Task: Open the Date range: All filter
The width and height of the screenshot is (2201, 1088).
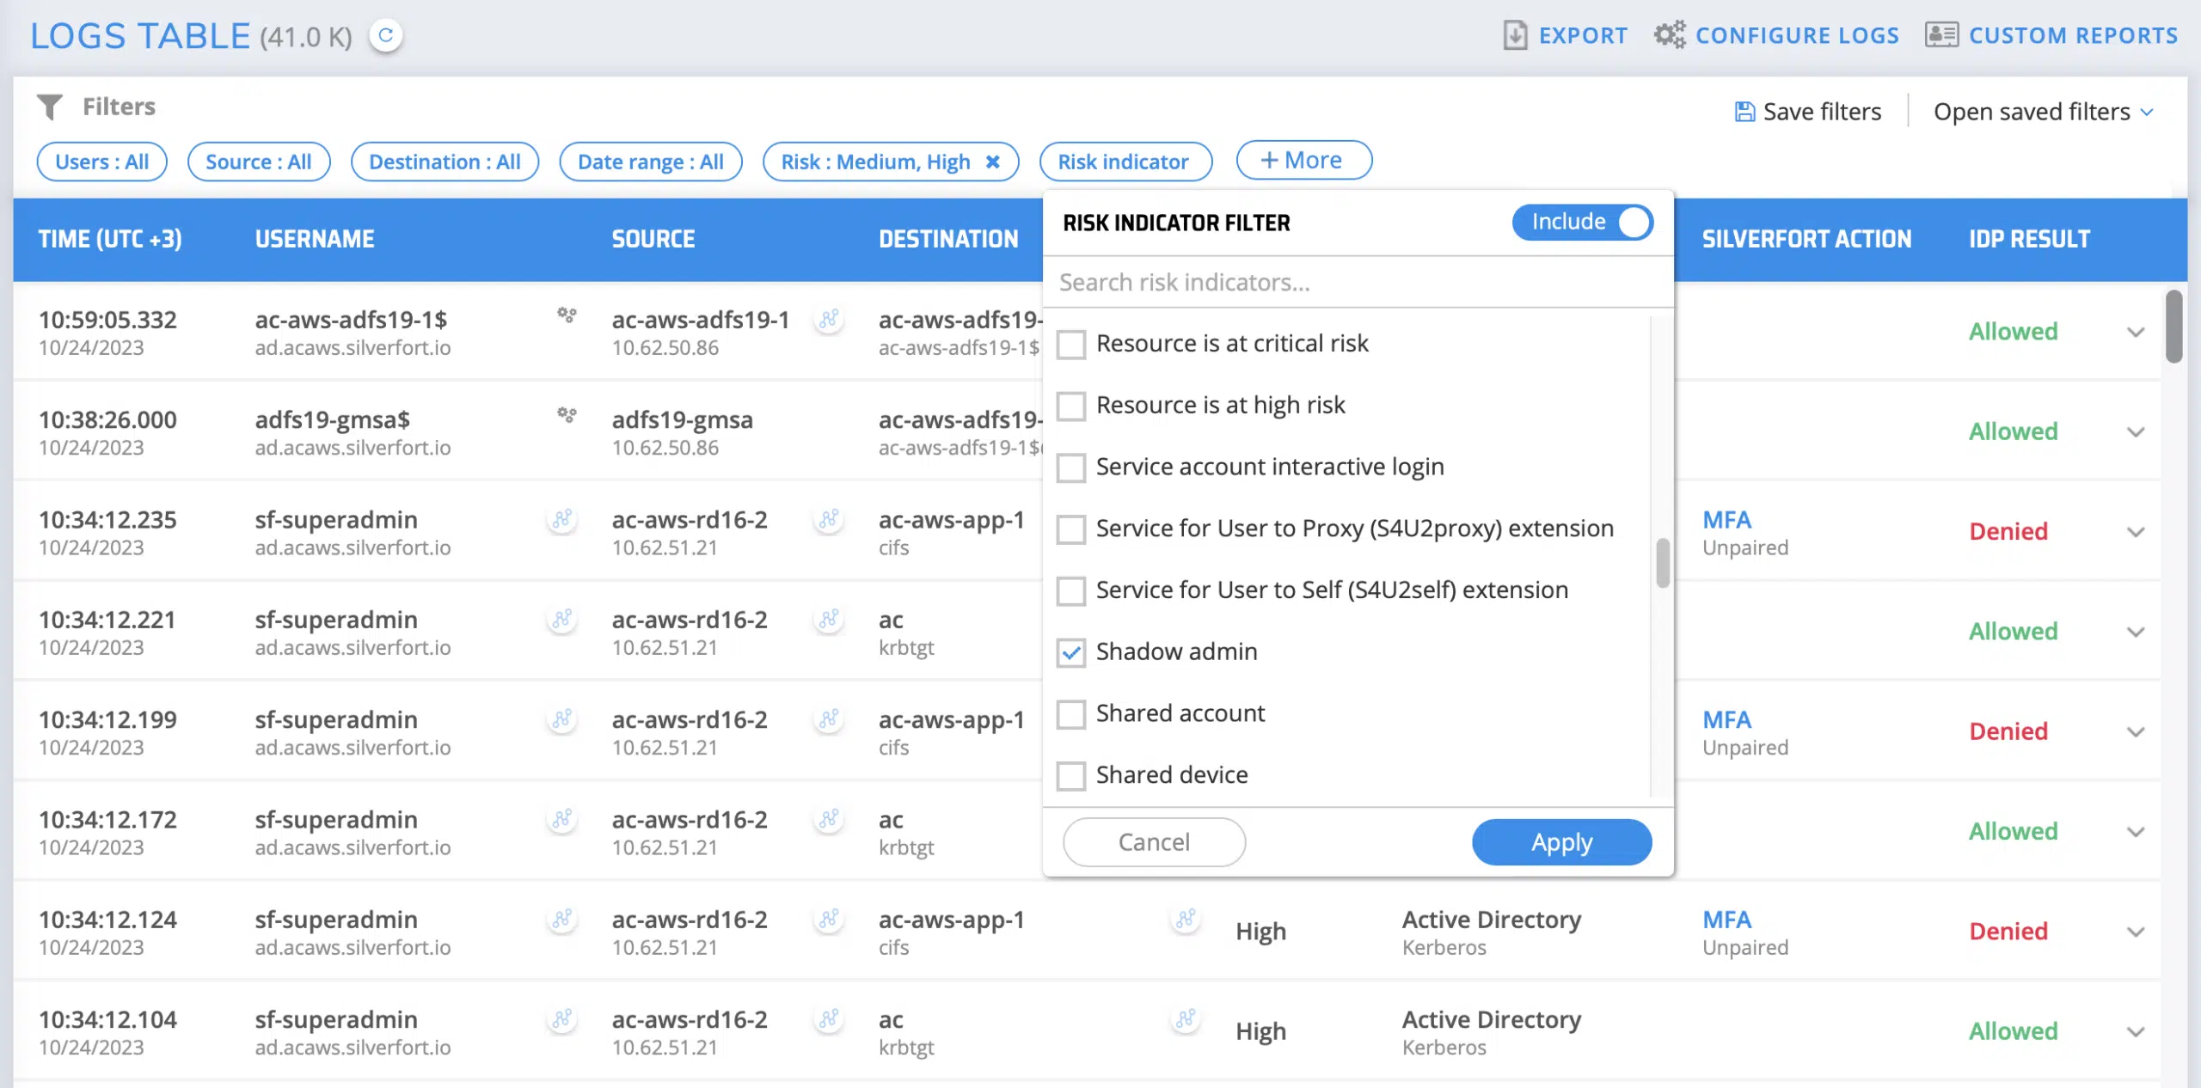Action: 650,162
